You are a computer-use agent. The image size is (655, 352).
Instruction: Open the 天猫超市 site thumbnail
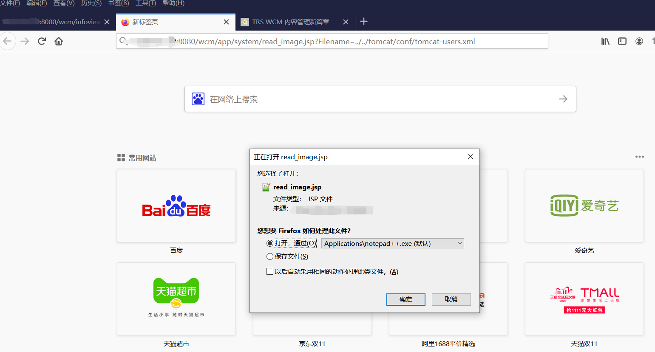[176, 299]
